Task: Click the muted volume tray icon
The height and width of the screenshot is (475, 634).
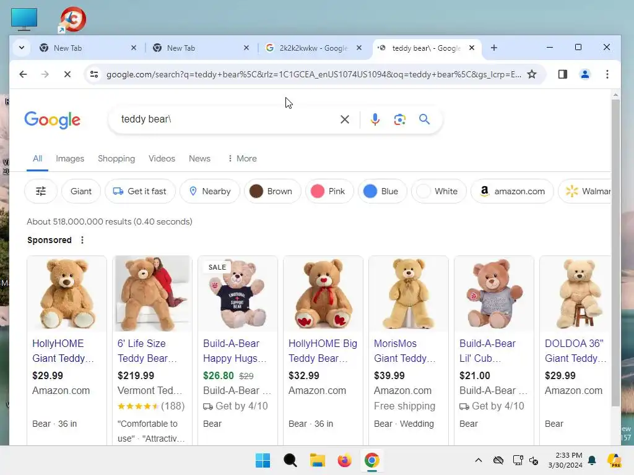Action: tap(534, 460)
